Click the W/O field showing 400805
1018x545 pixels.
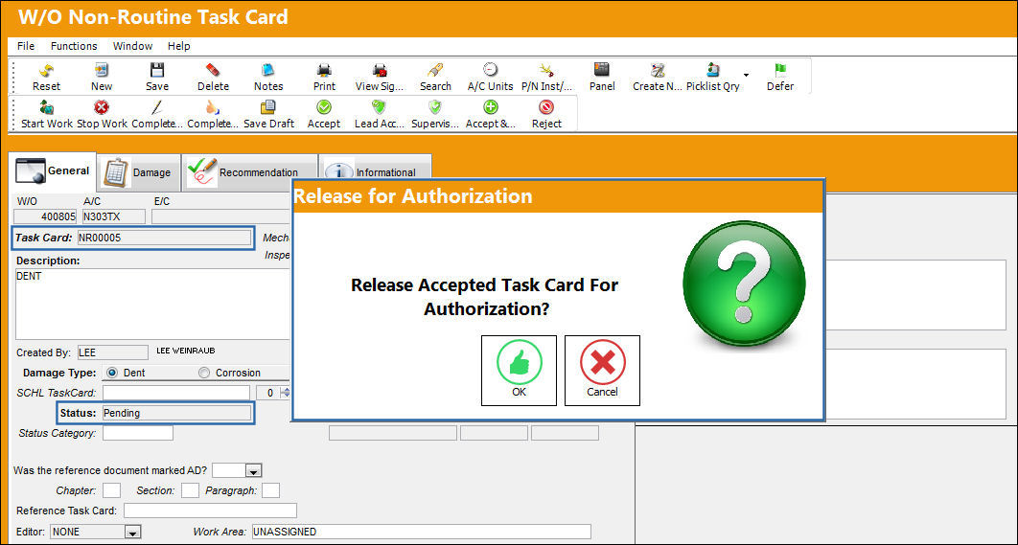click(x=45, y=216)
